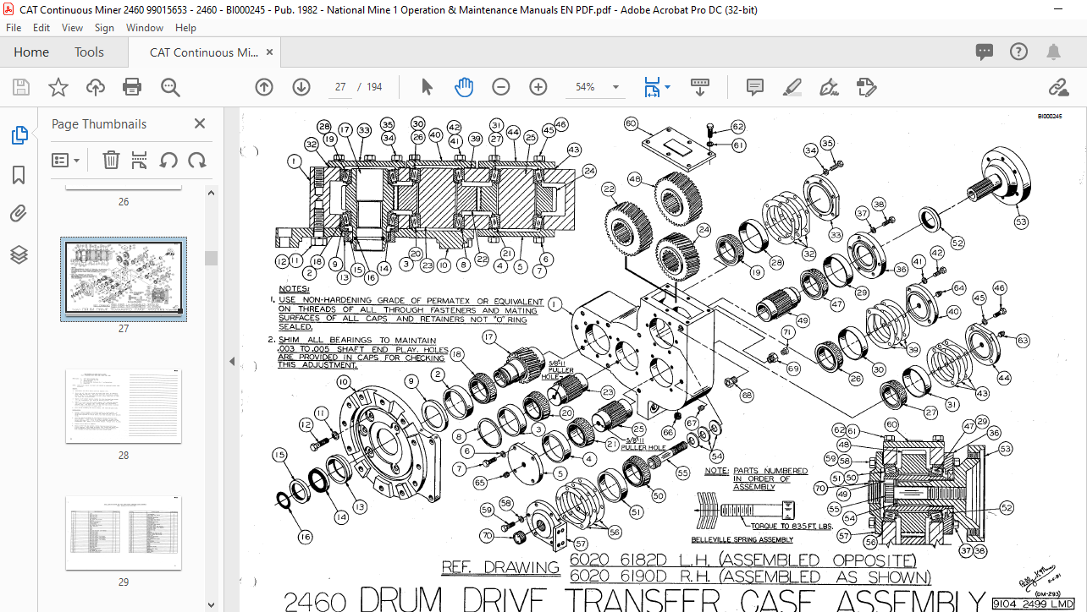
Task: Go to the next page with down arrow
Action: (301, 87)
